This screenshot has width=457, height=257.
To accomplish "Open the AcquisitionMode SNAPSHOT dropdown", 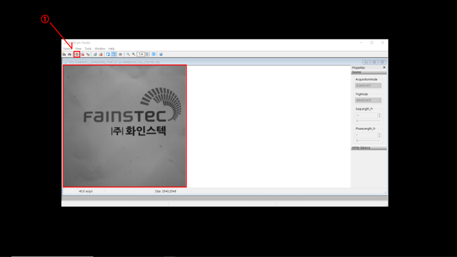I will point(368,86).
